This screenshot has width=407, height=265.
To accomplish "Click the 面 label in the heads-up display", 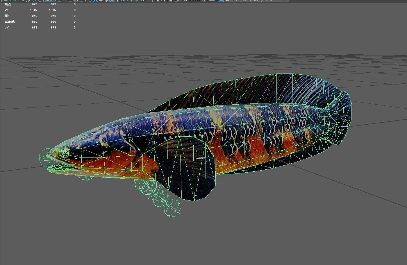I will (x=6, y=16).
